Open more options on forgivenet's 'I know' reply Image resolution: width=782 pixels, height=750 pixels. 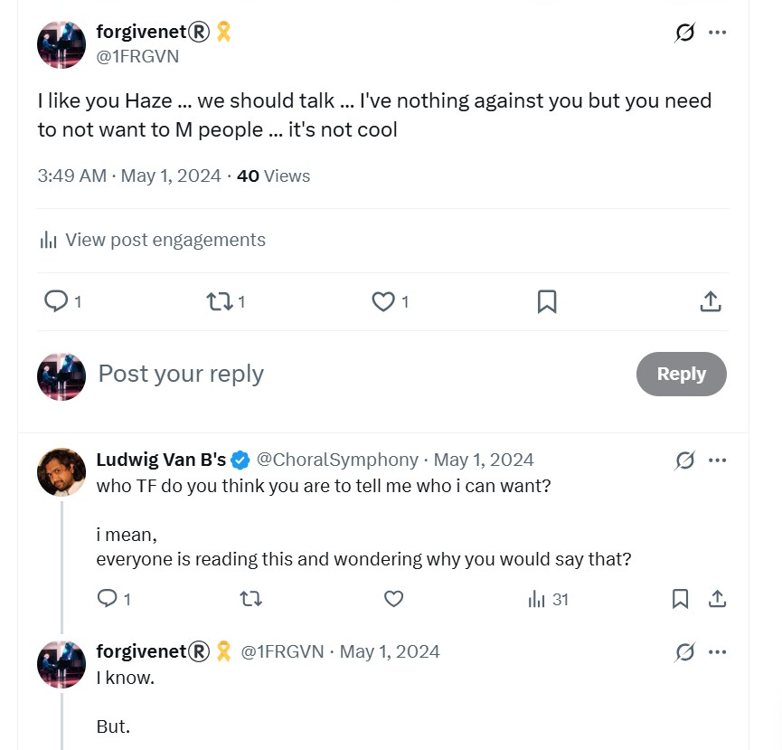pyautogui.click(x=717, y=651)
